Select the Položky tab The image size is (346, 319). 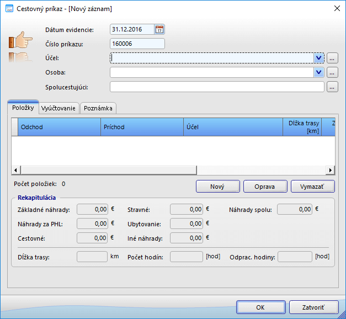(23, 108)
